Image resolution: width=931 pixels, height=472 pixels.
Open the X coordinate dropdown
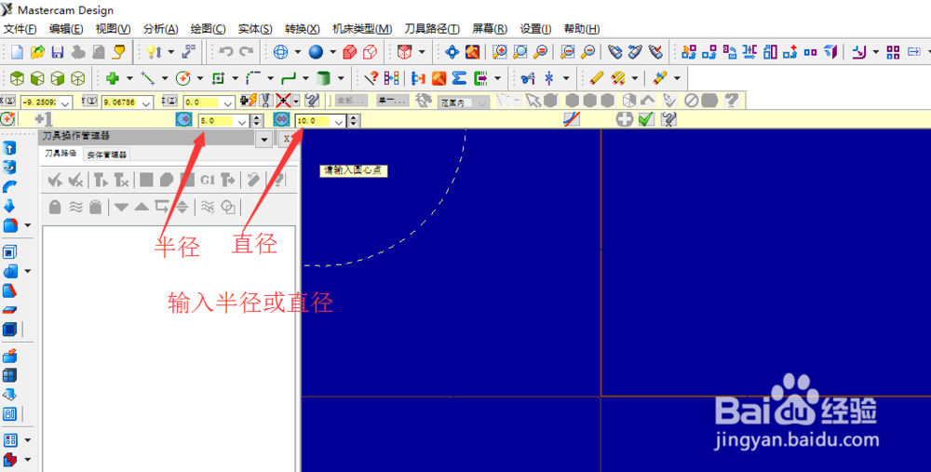coord(65,102)
